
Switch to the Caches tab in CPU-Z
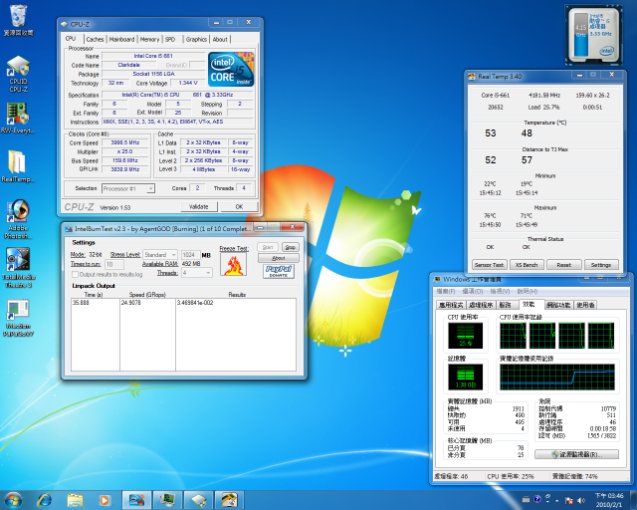click(x=95, y=40)
